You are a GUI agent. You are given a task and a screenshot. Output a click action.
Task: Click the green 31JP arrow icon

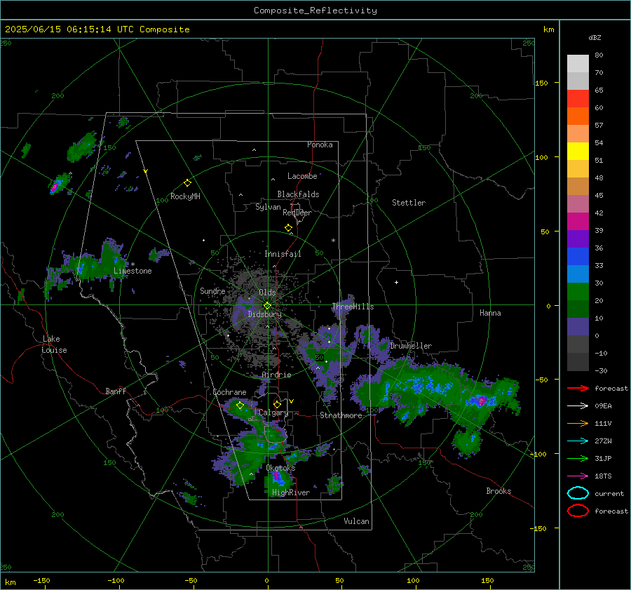(578, 458)
